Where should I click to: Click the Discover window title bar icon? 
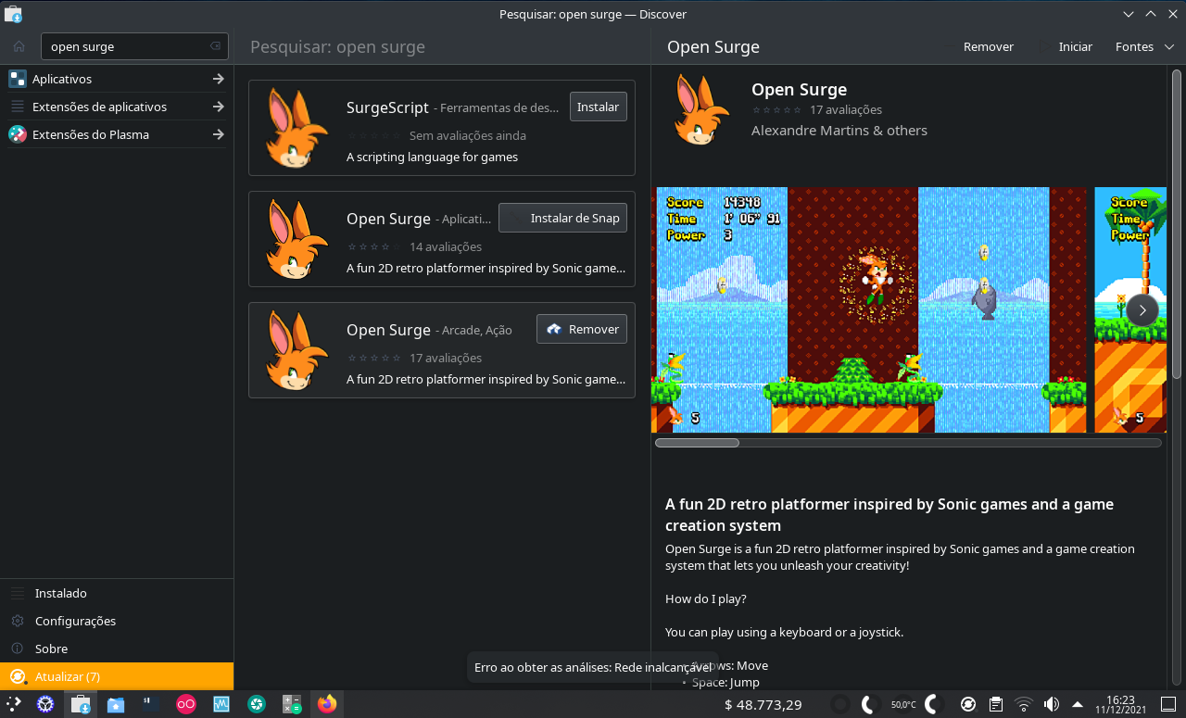[13, 14]
